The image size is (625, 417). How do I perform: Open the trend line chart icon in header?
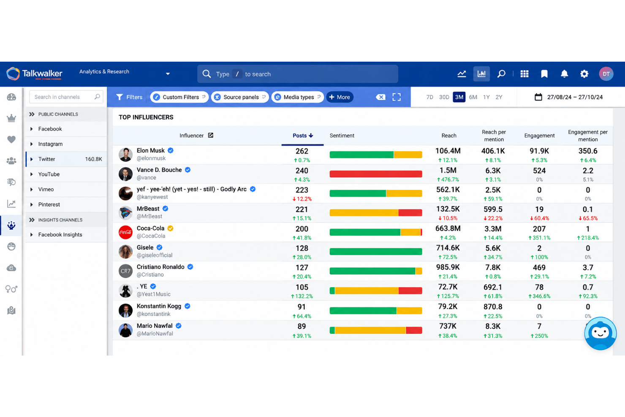click(462, 74)
